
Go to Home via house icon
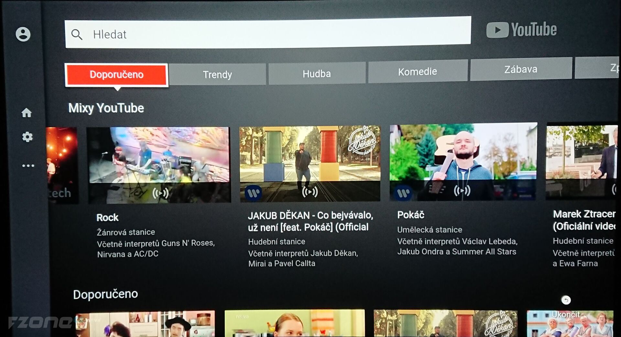coord(27,112)
